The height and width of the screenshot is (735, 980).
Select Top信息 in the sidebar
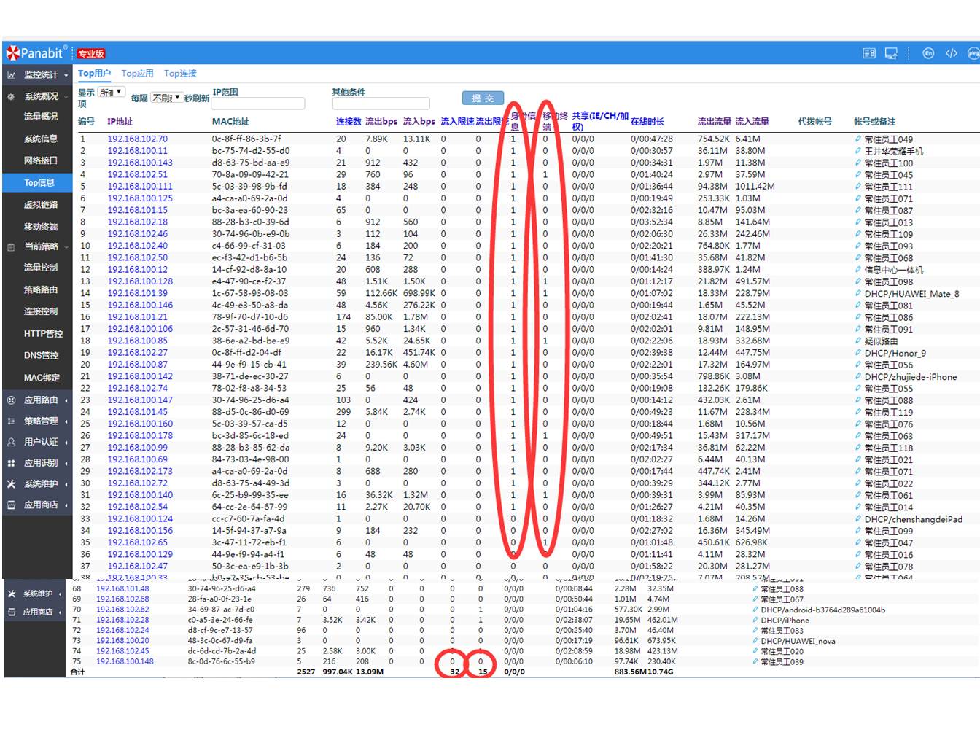coord(37,182)
